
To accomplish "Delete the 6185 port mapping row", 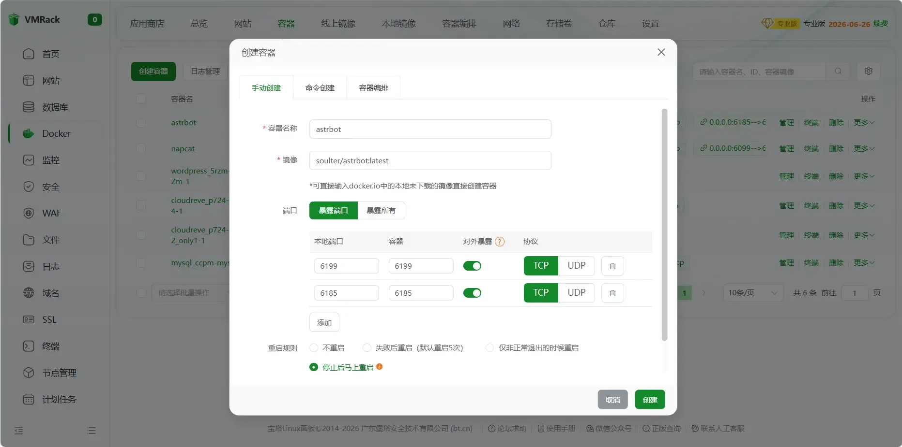I will (x=612, y=293).
